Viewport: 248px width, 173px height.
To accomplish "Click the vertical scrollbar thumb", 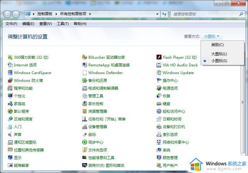I will (x=243, y=103).
